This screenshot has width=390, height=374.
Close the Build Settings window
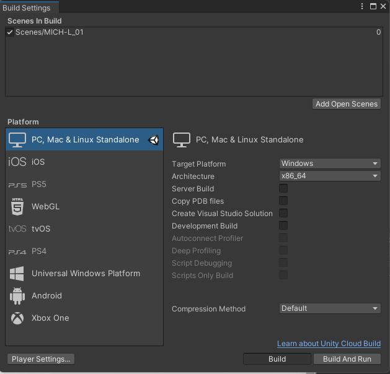pos(383,6)
